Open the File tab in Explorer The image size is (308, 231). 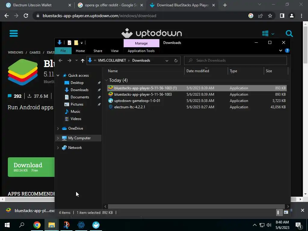[63, 51]
